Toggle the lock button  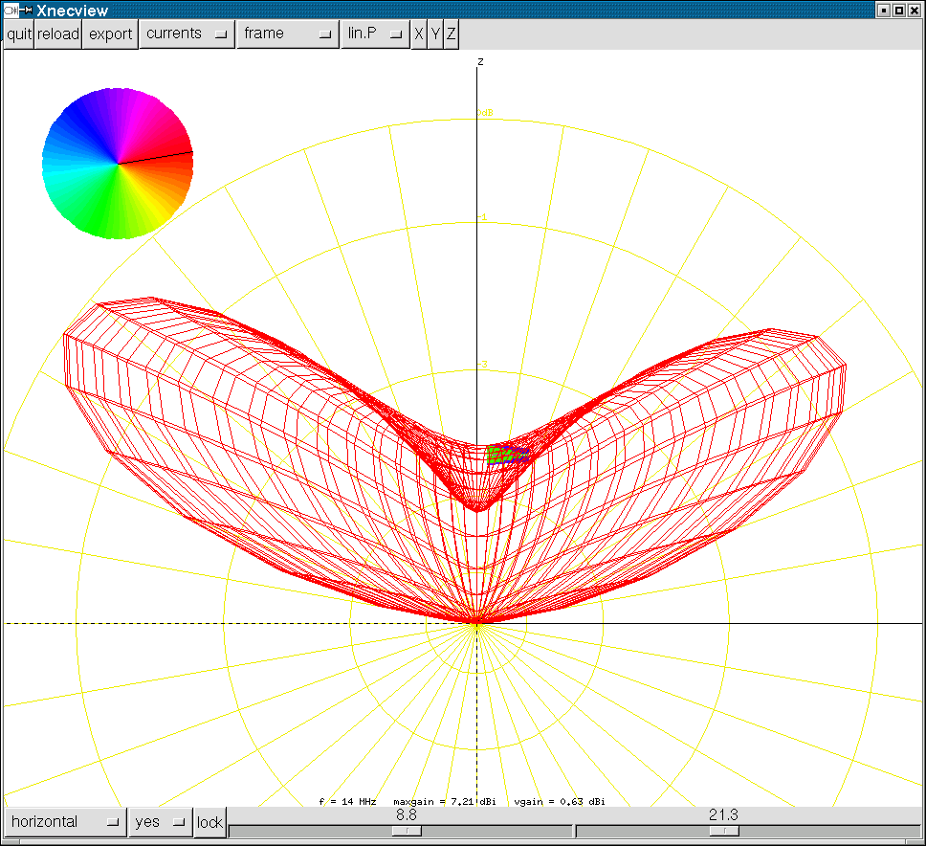click(209, 822)
